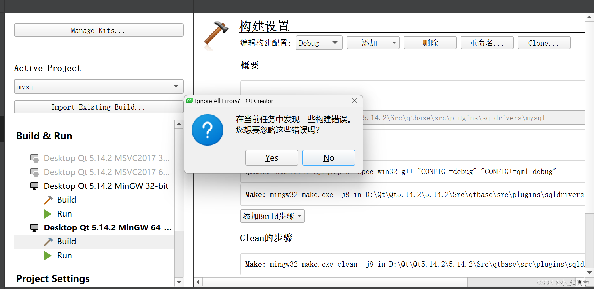Click monitor icon of MinGW 64 kit

click(34, 228)
